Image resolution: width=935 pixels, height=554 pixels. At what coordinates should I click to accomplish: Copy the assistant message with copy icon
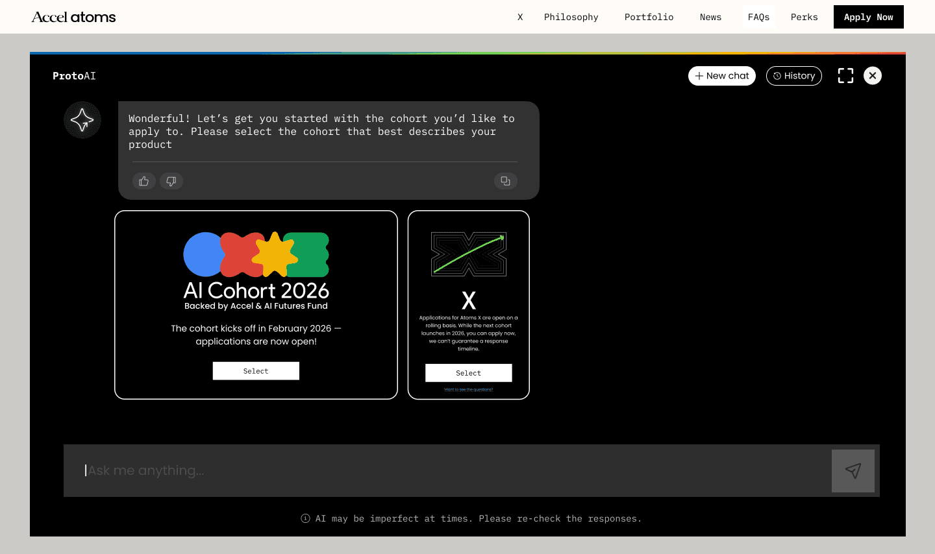coord(505,181)
